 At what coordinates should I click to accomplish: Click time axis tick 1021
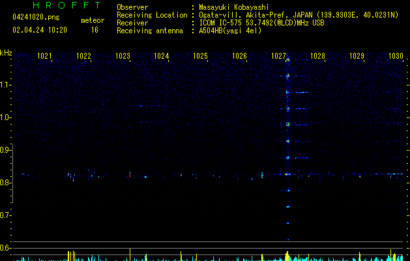[44, 55]
